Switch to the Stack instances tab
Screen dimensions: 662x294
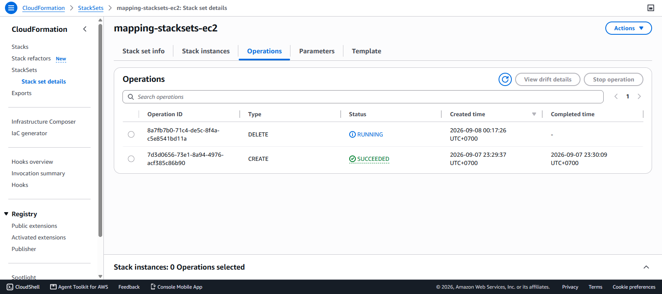(x=206, y=51)
